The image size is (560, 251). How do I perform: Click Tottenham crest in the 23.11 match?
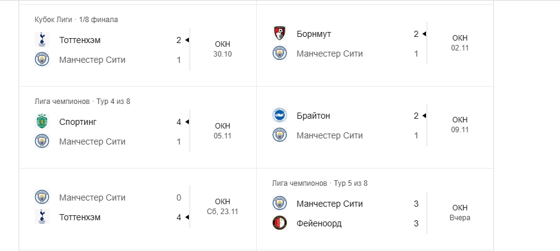(x=41, y=217)
